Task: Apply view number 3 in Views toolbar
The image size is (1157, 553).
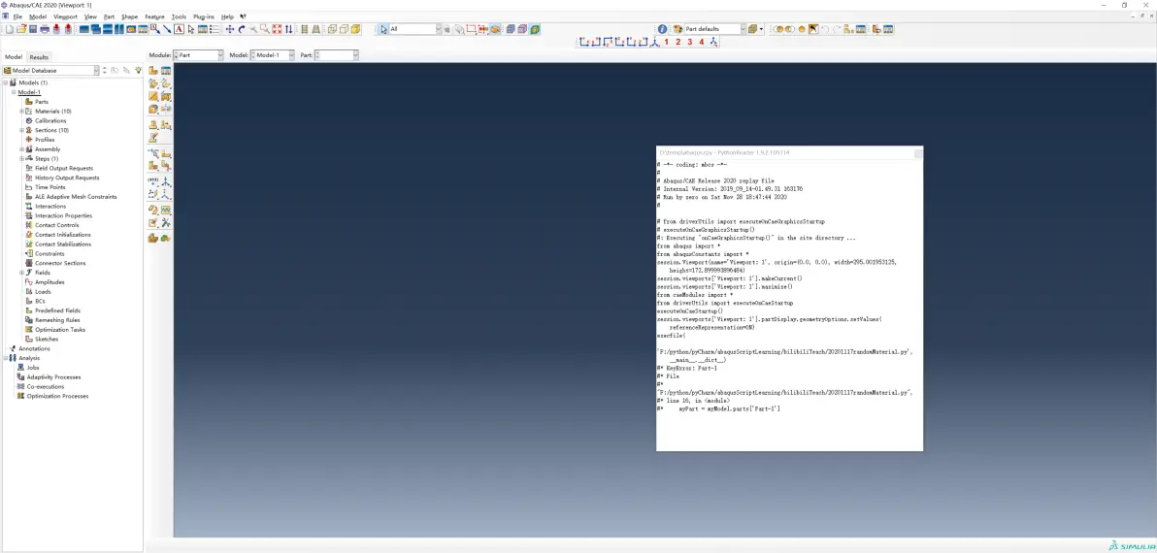Action: [x=690, y=42]
